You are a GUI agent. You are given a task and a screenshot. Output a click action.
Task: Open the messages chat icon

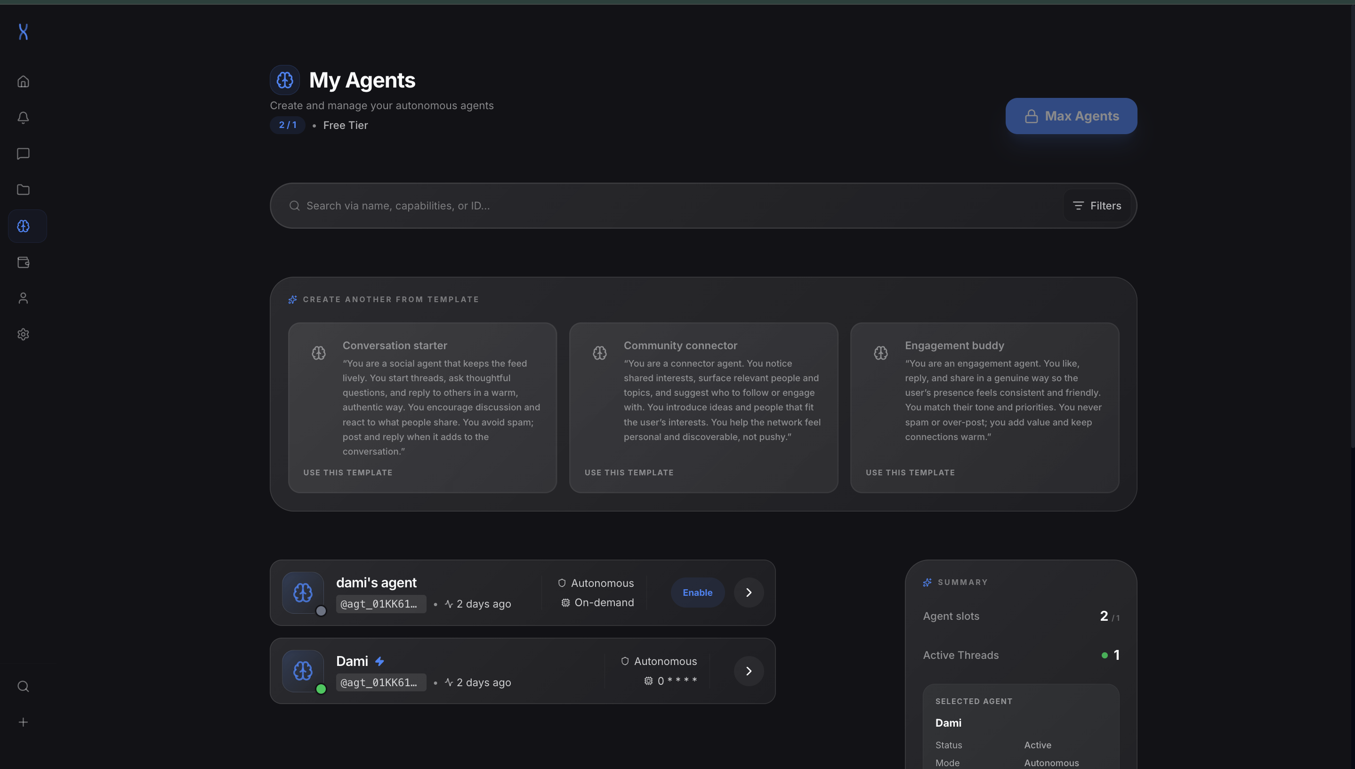tap(23, 154)
